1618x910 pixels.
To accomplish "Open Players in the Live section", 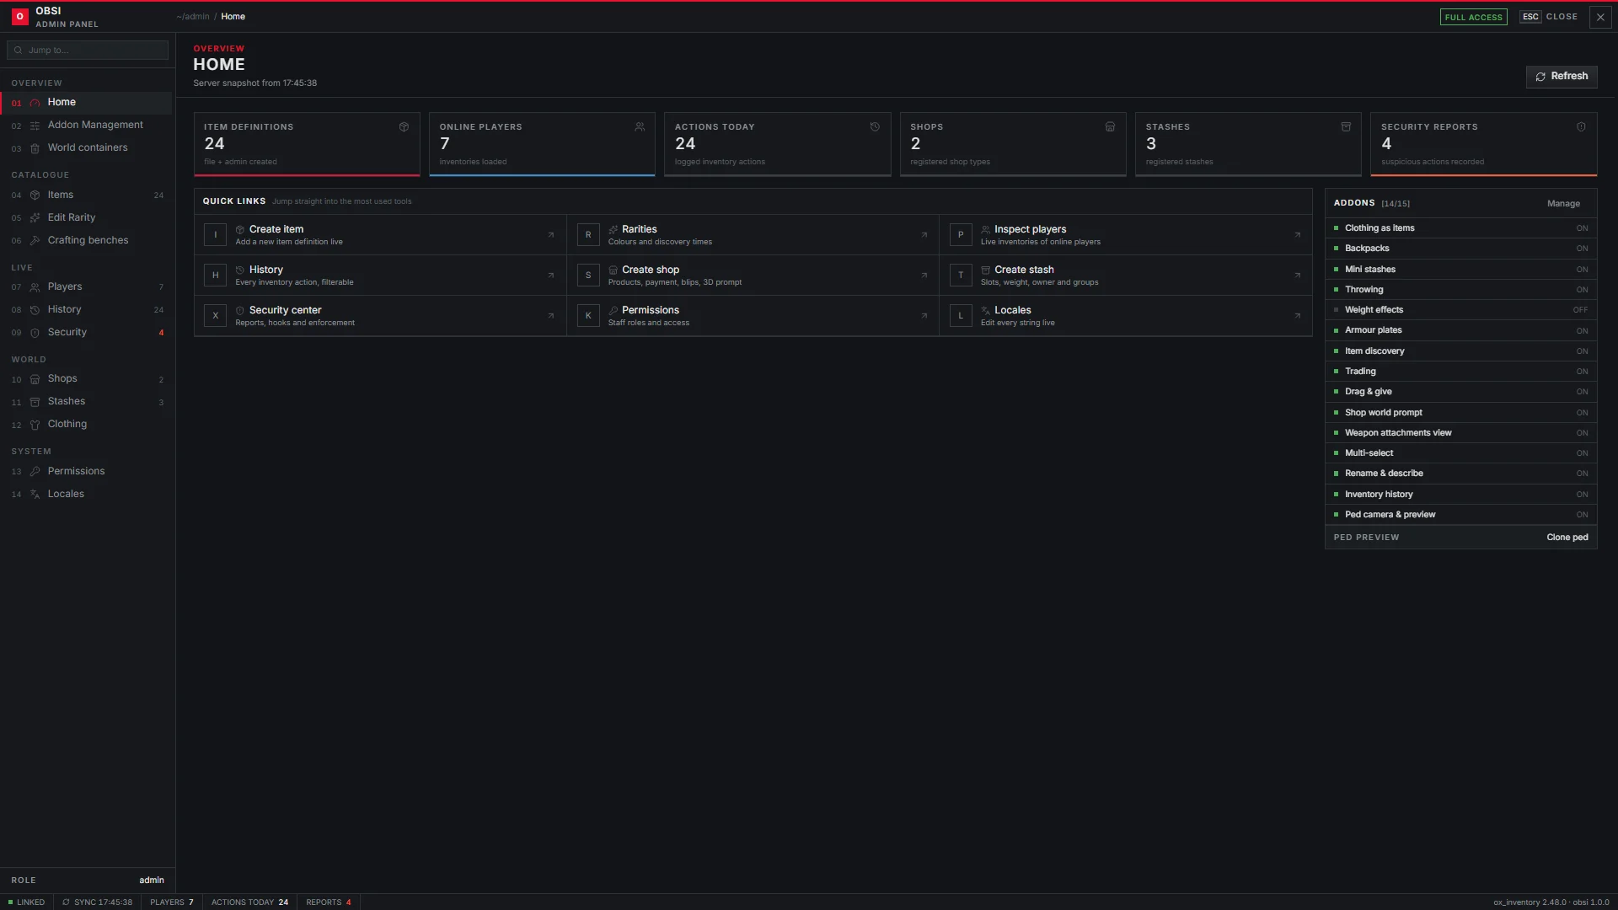I will point(86,287).
